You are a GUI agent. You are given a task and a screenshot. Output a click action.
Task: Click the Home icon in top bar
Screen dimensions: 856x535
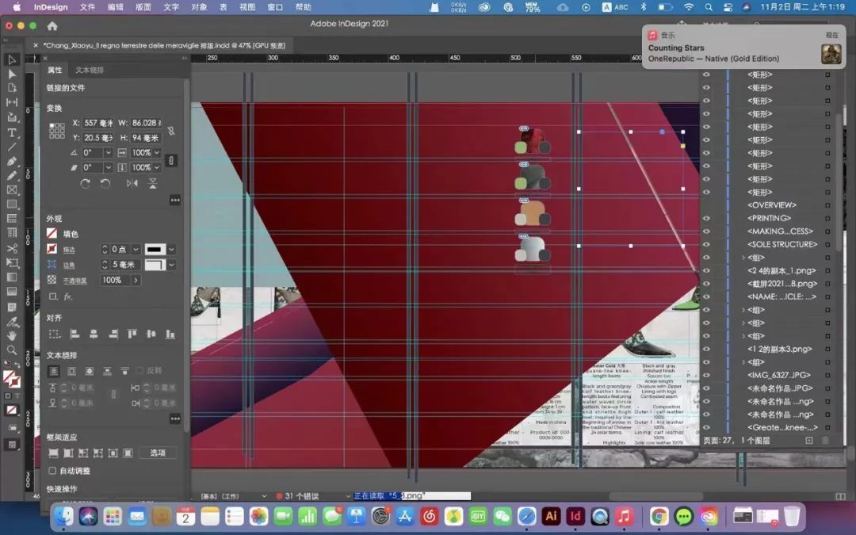point(52,26)
